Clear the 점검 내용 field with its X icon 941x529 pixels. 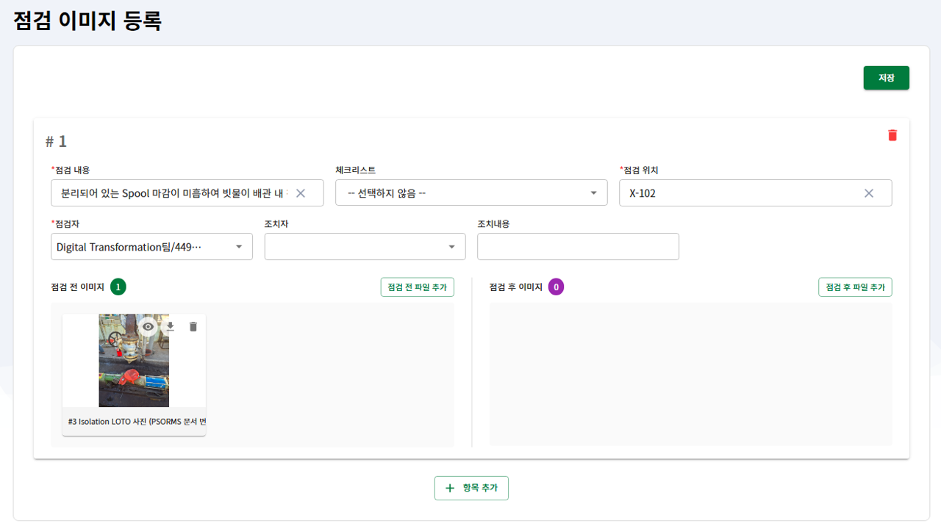point(301,193)
